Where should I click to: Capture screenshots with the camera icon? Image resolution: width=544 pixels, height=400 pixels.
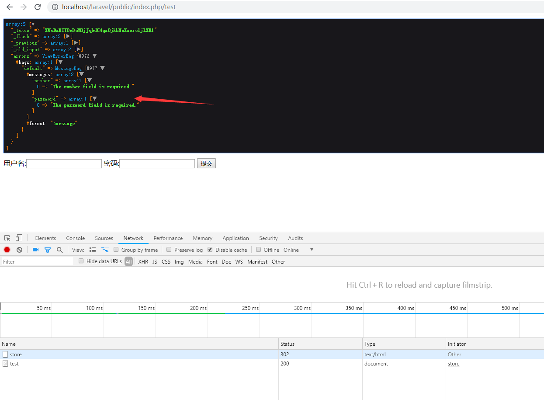(35, 250)
